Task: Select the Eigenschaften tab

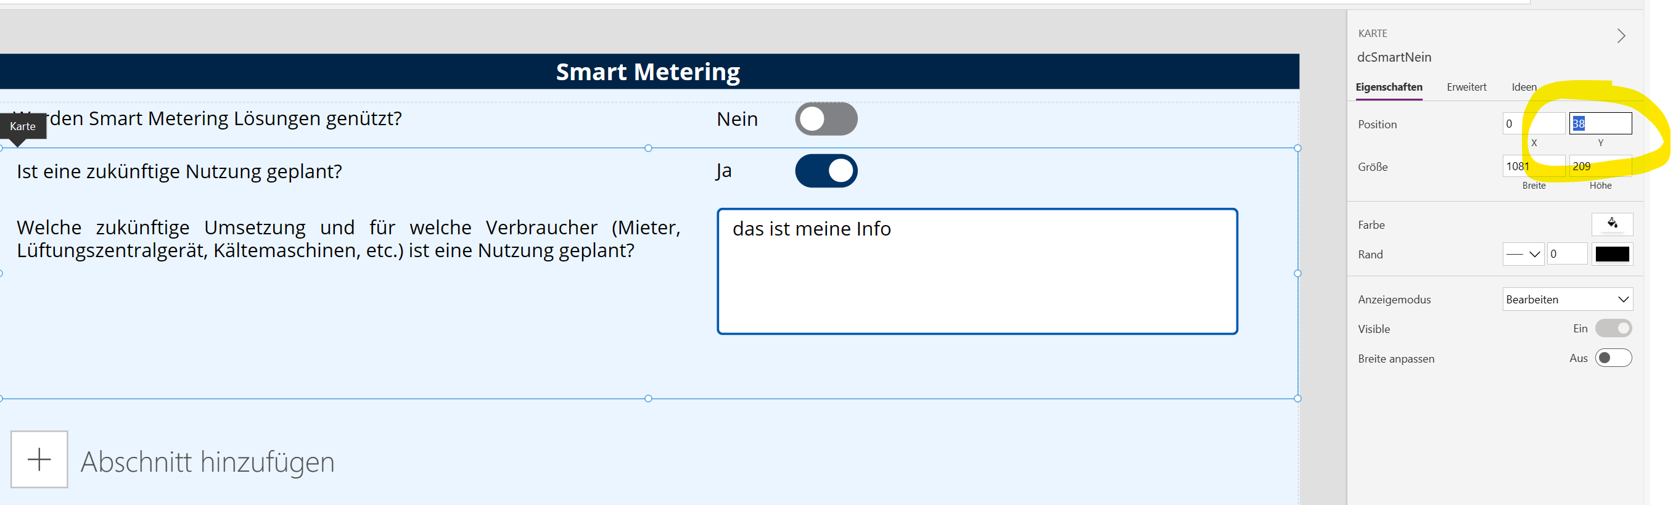Action: pos(1389,87)
